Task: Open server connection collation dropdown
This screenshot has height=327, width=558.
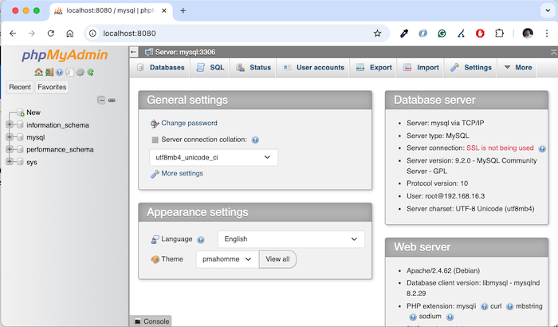Action: [x=214, y=157]
